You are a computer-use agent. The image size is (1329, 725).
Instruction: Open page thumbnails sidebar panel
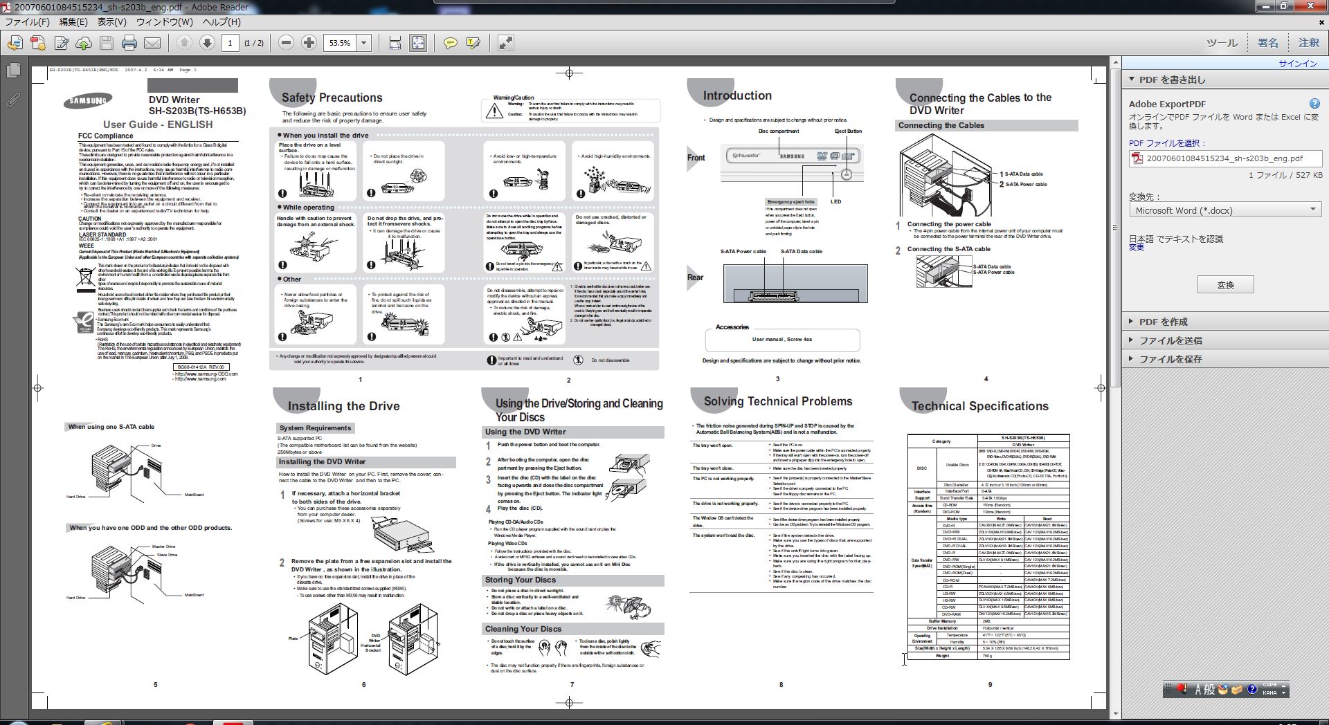(13, 71)
